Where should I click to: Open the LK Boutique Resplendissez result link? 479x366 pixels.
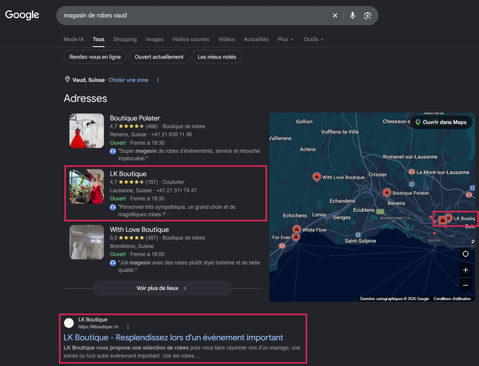pos(173,338)
